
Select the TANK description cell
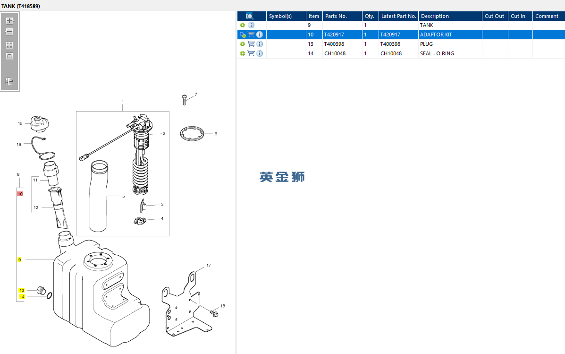click(450, 25)
